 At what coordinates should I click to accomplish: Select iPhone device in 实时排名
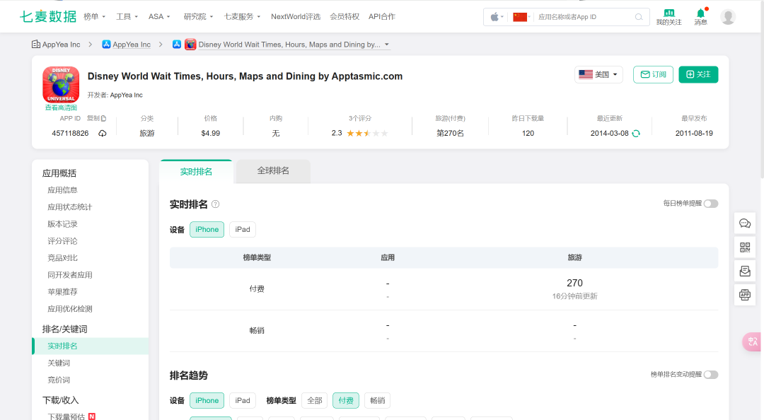point(207,230)
